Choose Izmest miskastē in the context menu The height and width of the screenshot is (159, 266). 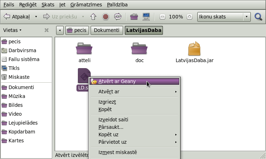(134, 152)
